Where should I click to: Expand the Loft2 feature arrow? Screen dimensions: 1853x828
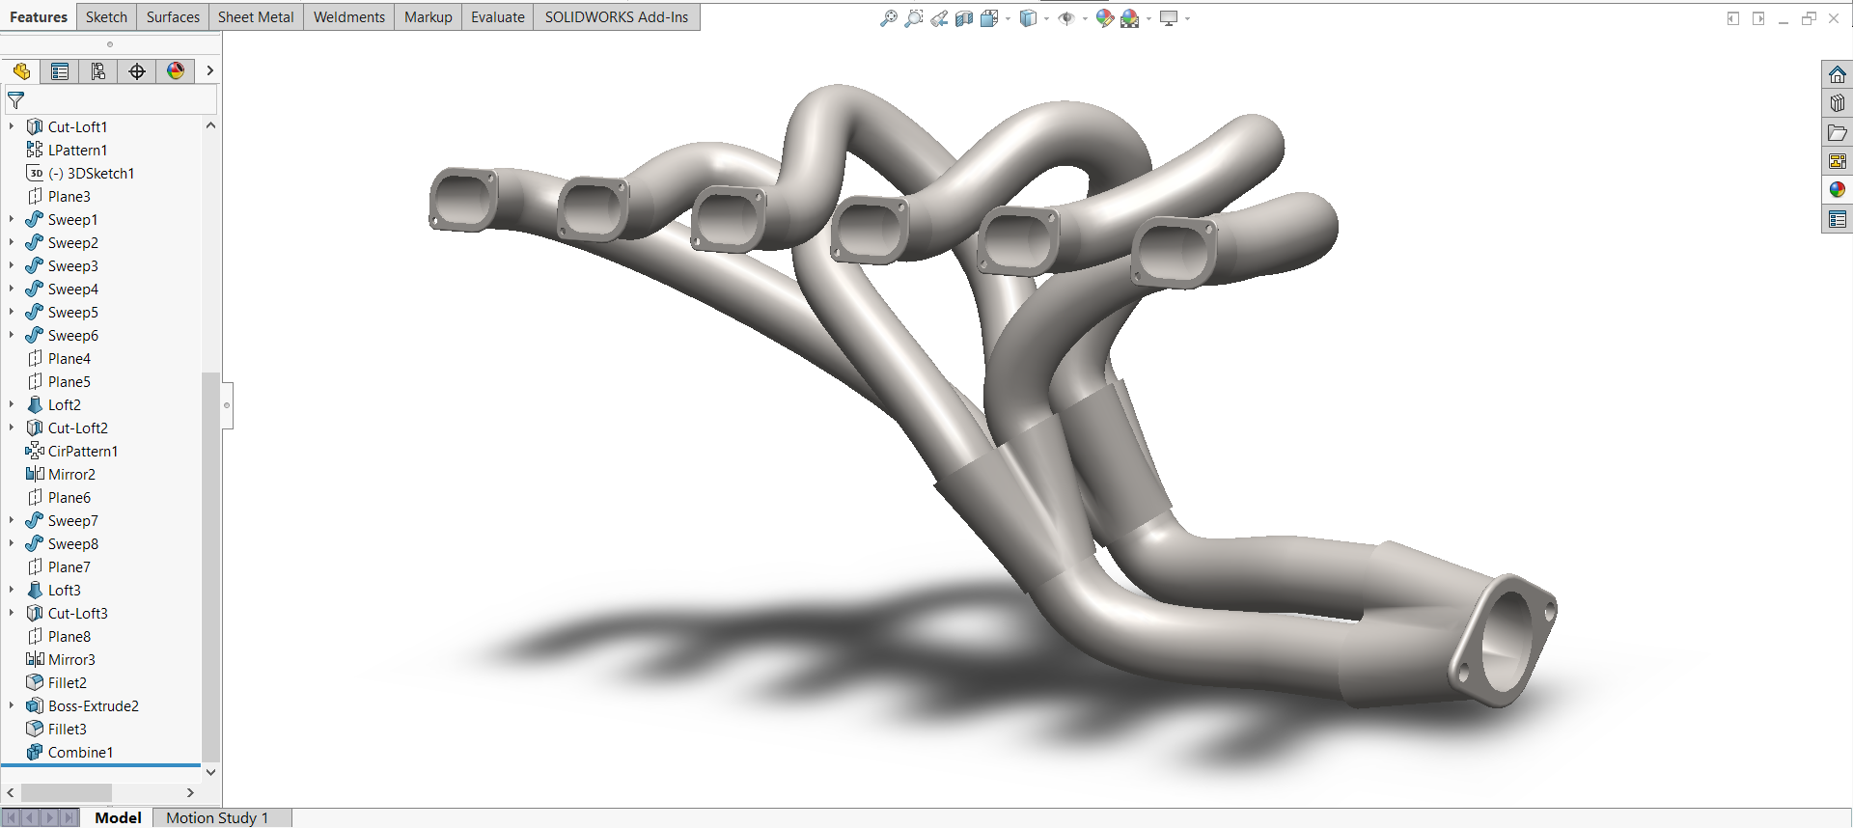[x=12, y=404]
